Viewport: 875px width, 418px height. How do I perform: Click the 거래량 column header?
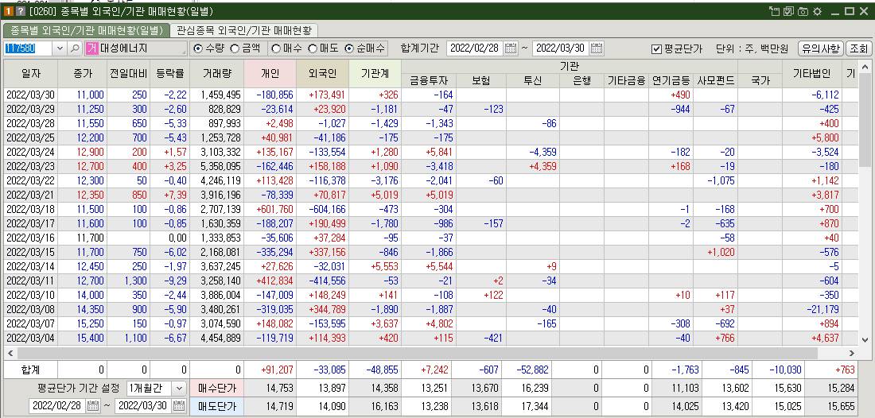pyautogui.click(x=216, y=73)
